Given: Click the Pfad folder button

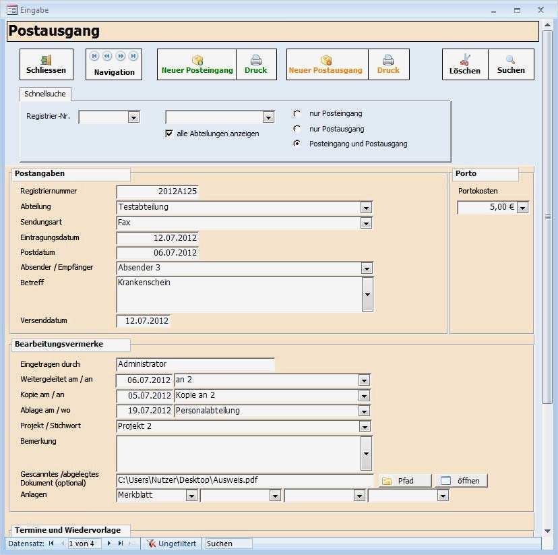Looking at the screenshot, I should click(405, 481).
